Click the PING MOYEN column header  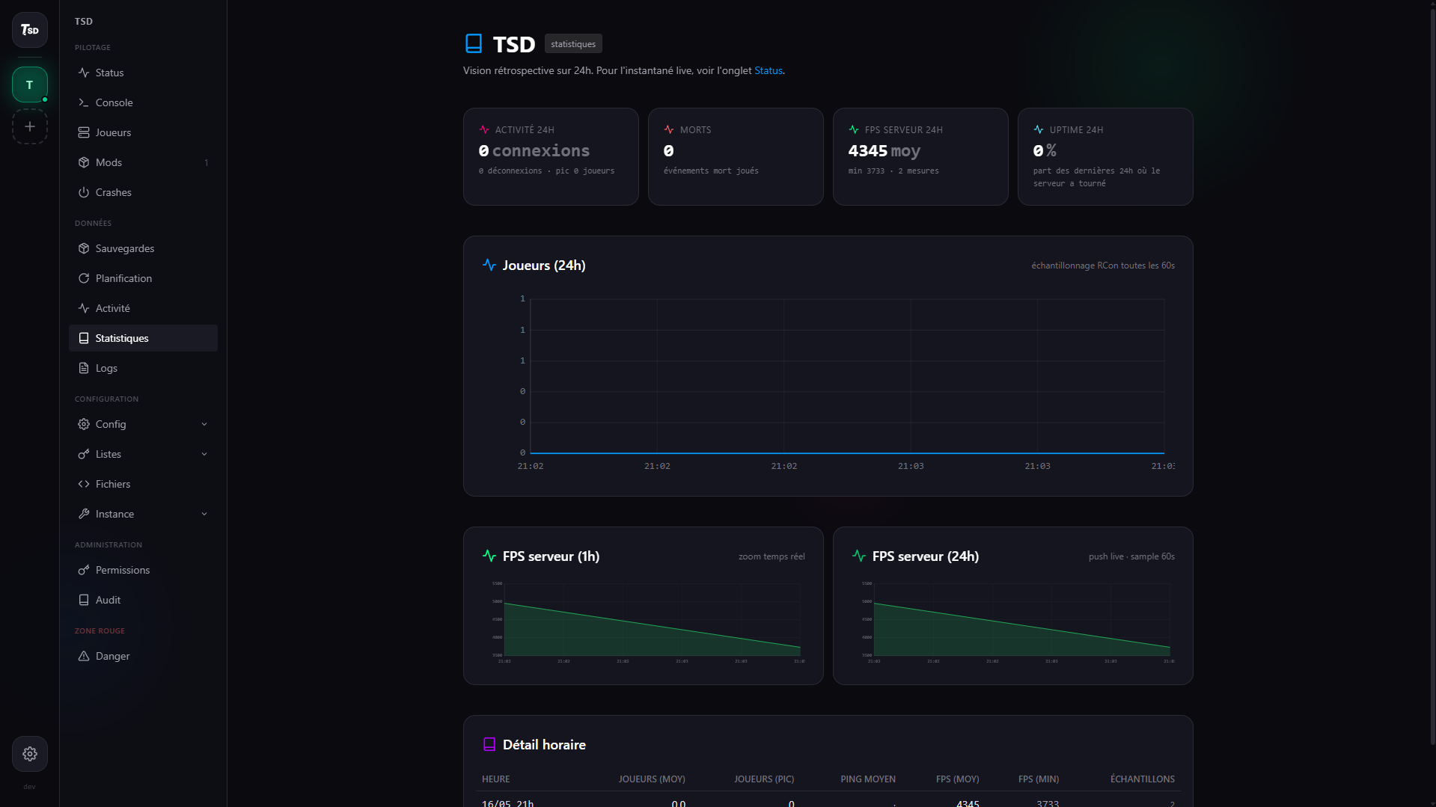[868, 779]
